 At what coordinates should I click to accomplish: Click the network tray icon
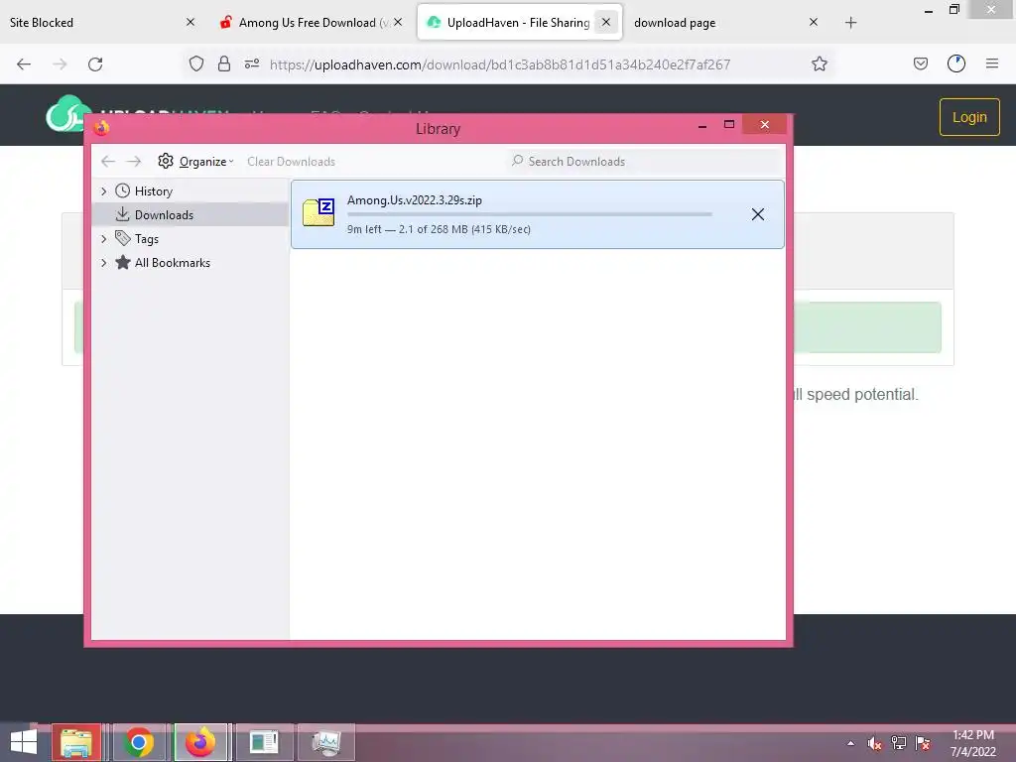898,743
